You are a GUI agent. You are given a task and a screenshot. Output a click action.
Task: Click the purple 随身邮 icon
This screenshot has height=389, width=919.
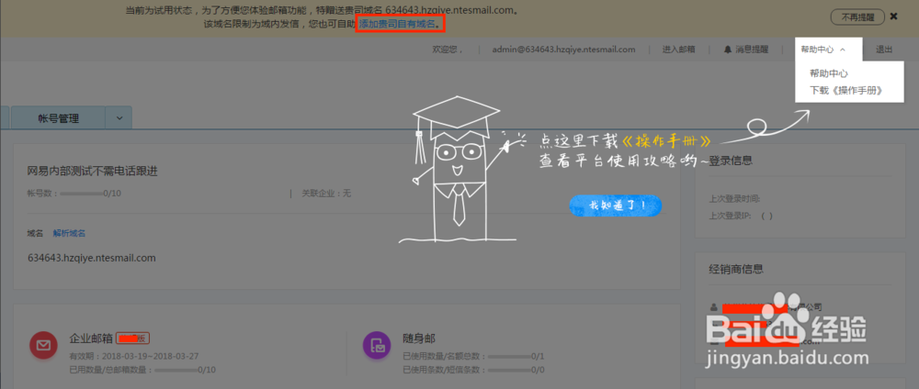(377, 346)
